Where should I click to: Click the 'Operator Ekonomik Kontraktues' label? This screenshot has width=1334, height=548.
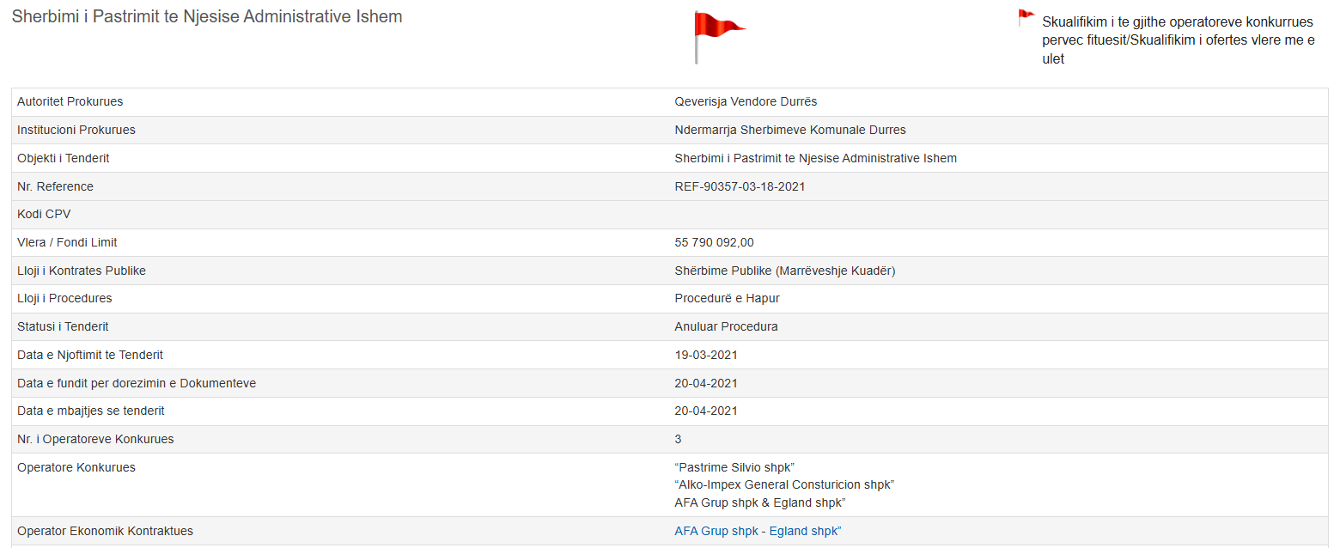[105, 531]
